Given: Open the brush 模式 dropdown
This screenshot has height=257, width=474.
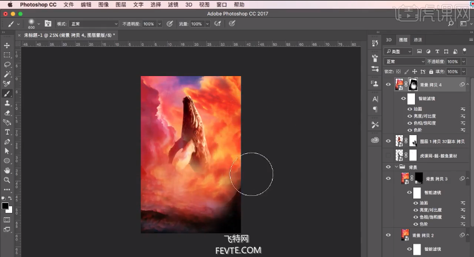Looking at the screenshot, I should [x=94, y=24].
